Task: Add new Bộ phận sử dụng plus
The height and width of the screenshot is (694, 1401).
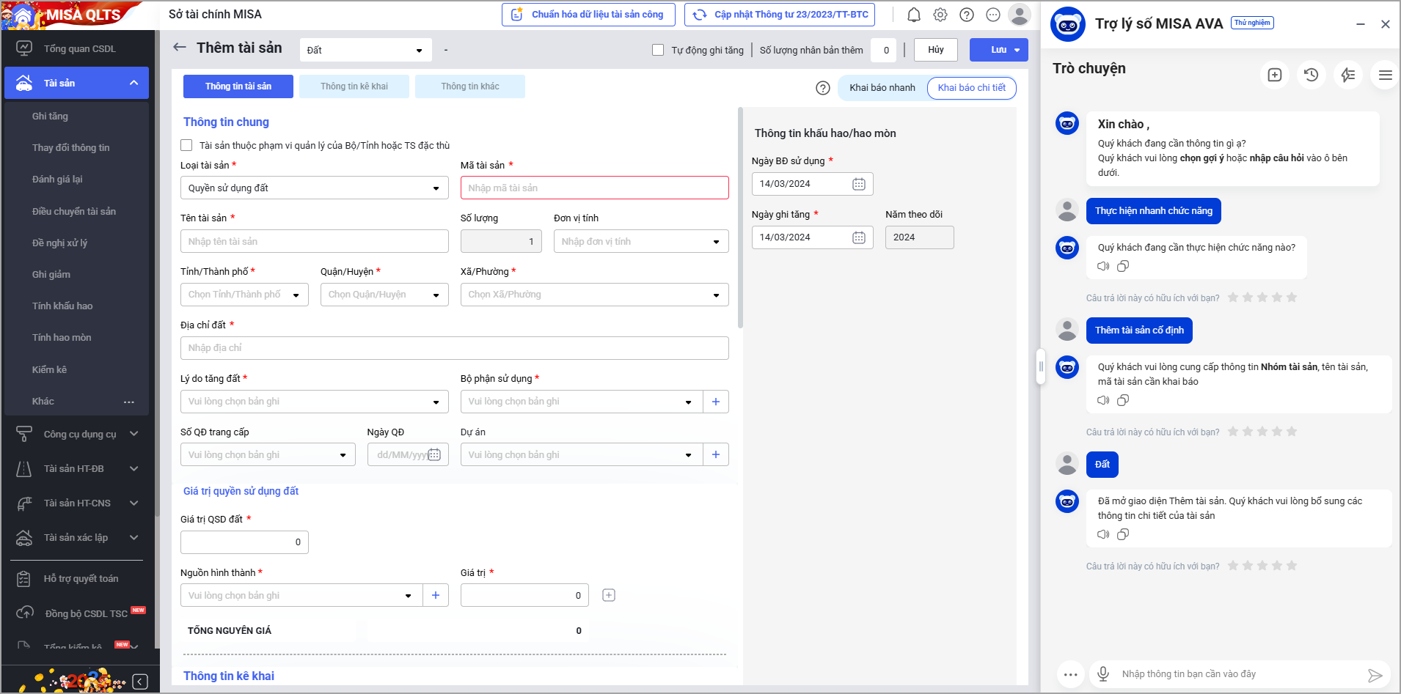Action: point(716,402)
